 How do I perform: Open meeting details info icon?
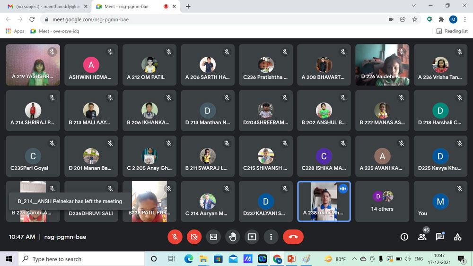(x=404, y=237)
